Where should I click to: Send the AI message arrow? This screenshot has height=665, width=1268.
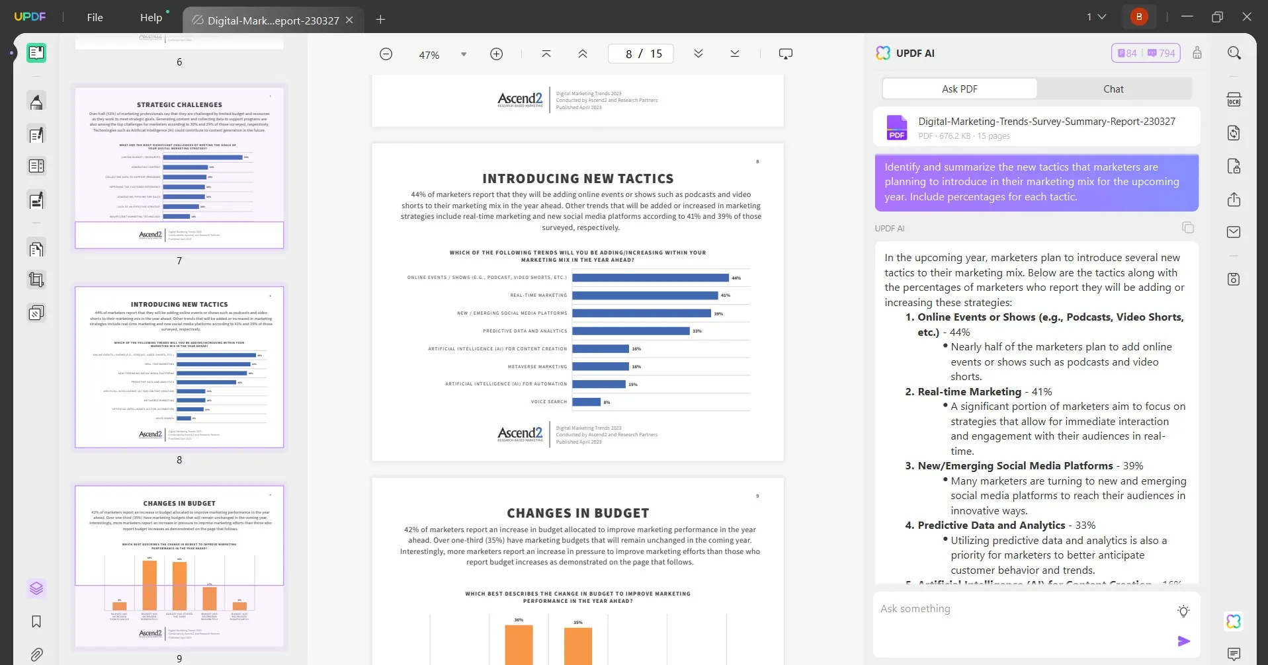[1184, 641]
